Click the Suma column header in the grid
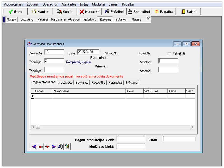 click(159, 91)
